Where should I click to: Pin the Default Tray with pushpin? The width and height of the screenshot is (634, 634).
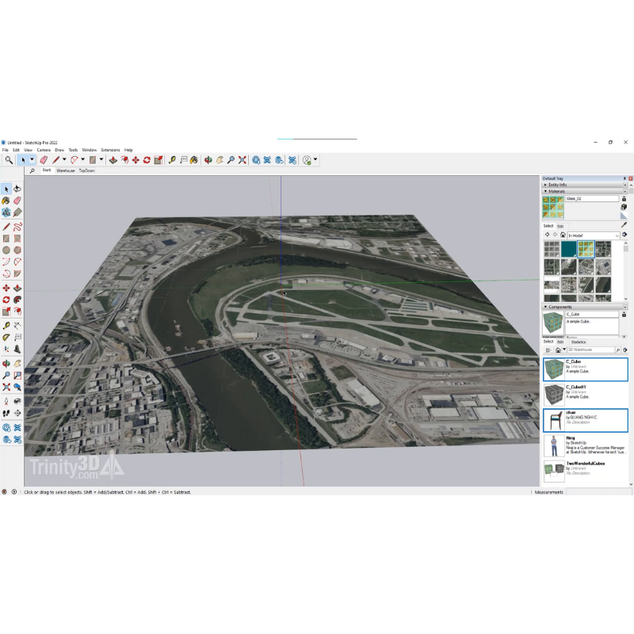(624, 179)
